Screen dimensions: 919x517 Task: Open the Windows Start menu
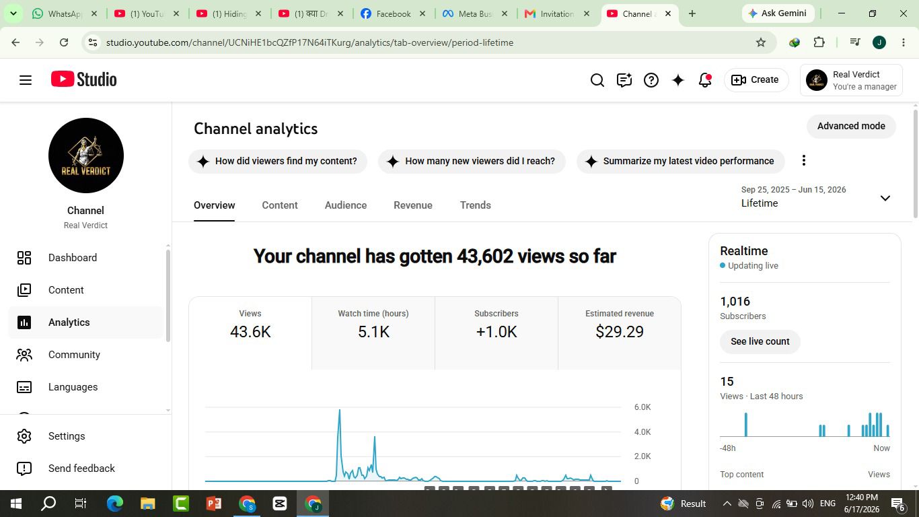(16, 504)
